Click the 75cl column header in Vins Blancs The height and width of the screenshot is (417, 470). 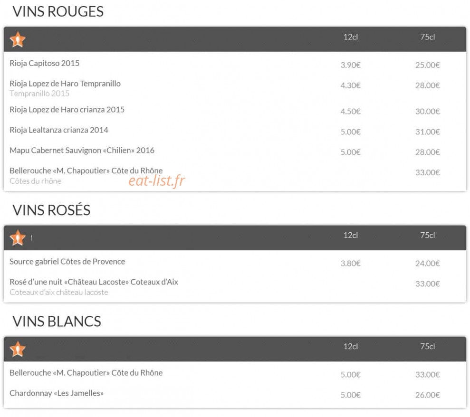click(x=427, y=346)
